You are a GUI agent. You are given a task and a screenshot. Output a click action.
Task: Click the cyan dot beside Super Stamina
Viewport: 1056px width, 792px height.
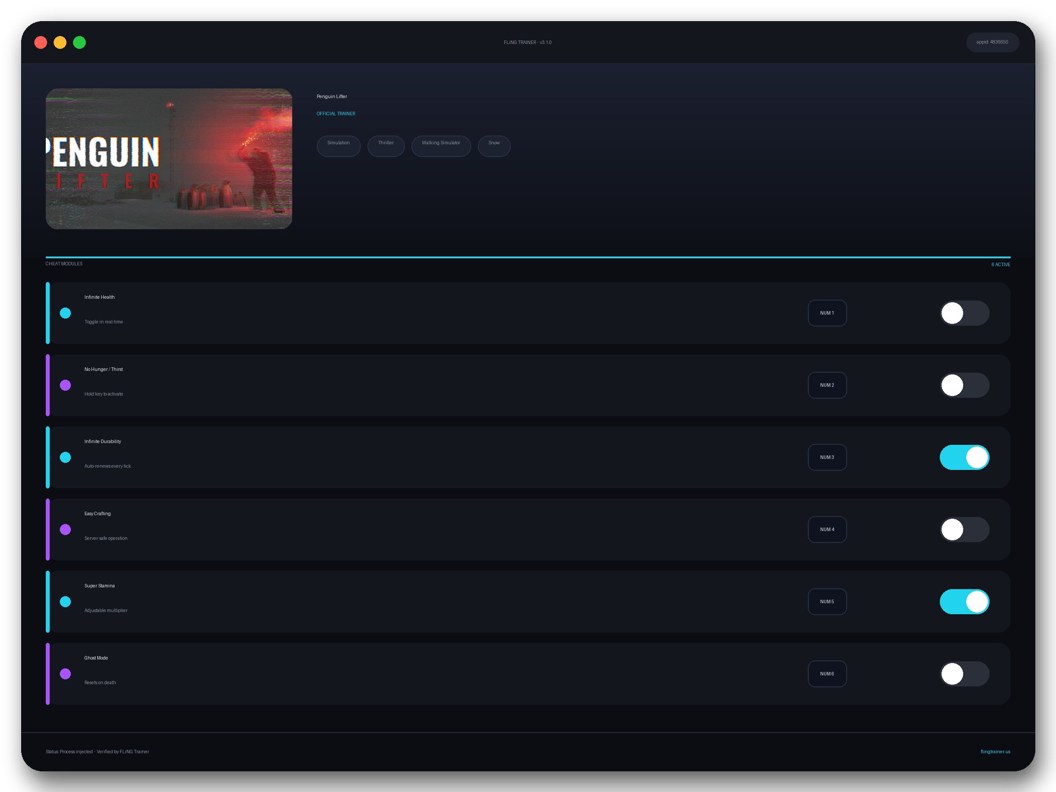tap(66, 601)
